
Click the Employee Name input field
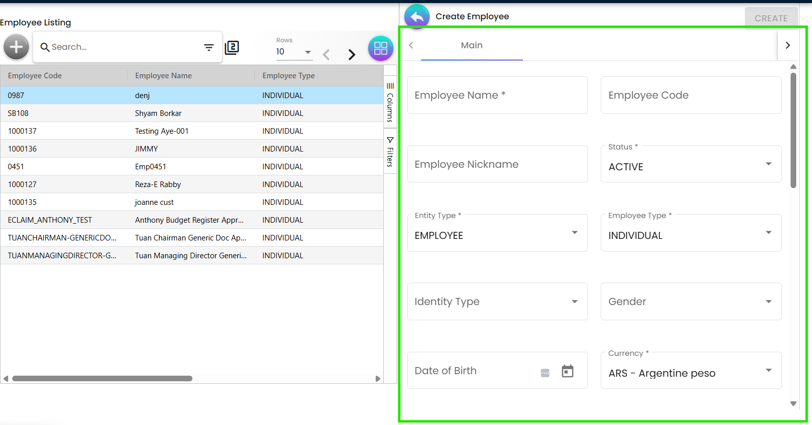point(497,95)
